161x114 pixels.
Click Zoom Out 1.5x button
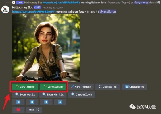[x=53, y=94]
